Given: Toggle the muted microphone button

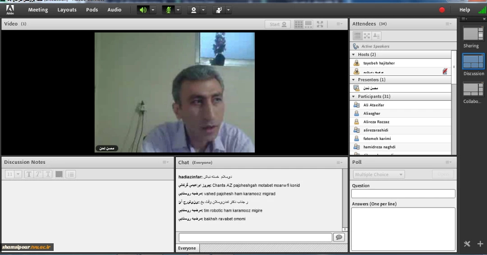Looking at the screenshot, I should (x=168, y=10).
